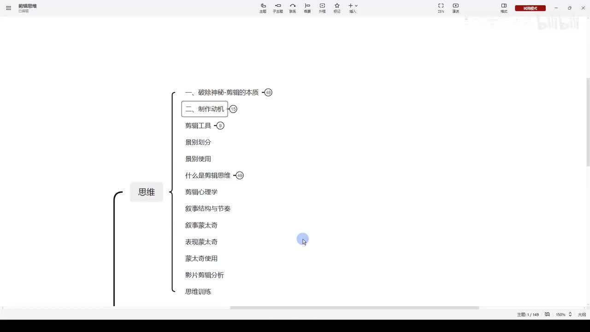Expand the 15 subtopics badge of 制作动机
Viewport: 590px width, 332px height.
pos(233,109)
